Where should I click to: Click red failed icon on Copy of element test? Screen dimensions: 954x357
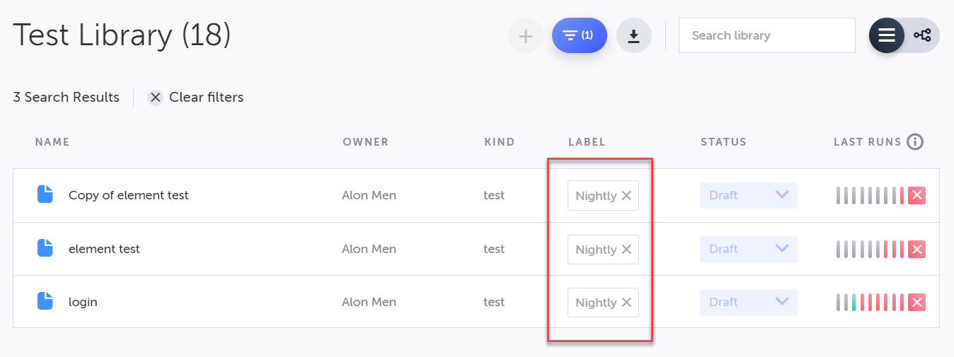(x=916, y=196)
